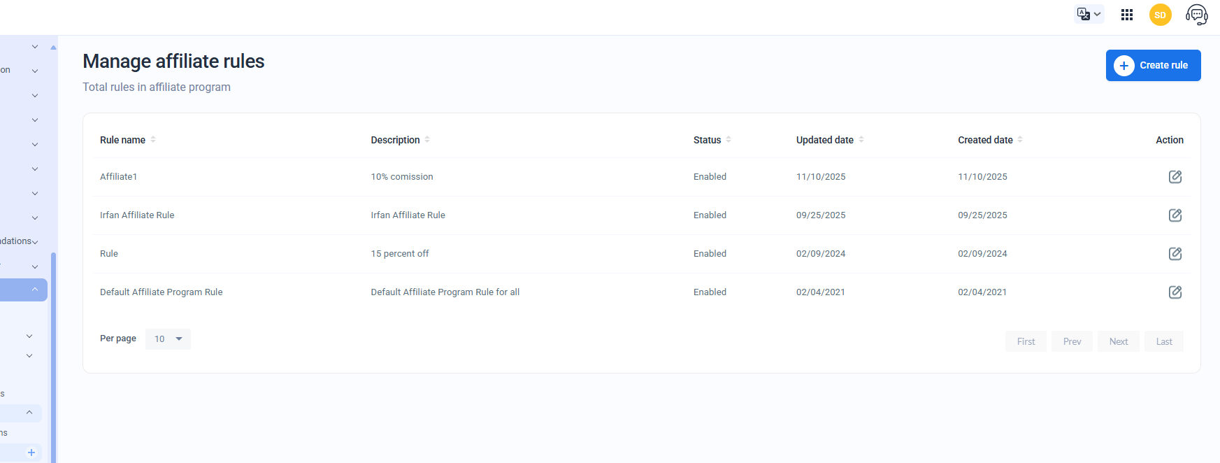The height and width of the screenshot is (463, 1220).
Task: Open the apps grid menu
Action: (x=1126, y=15)
